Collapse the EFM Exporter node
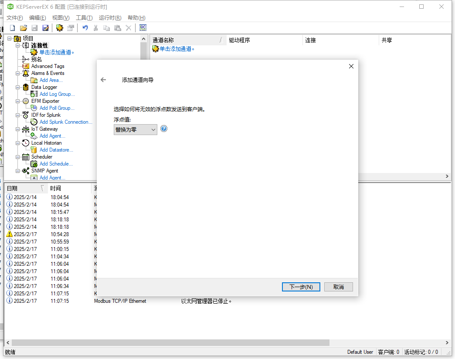The image size is (455, 359). [18, 101]
